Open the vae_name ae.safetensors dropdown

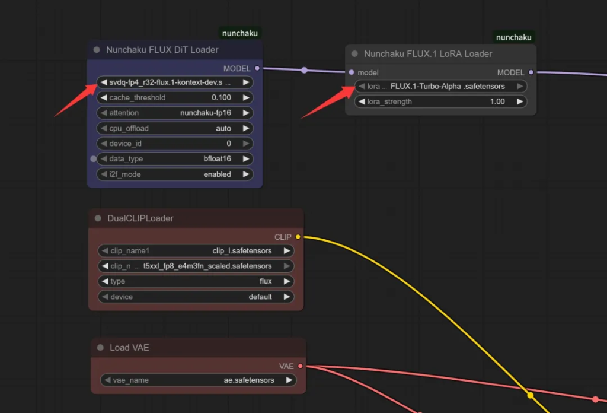198,380
